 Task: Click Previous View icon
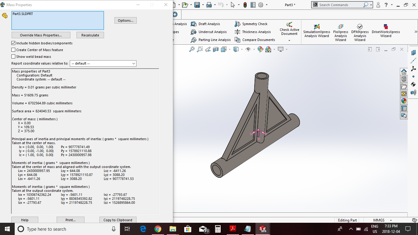tap(208, 49)
